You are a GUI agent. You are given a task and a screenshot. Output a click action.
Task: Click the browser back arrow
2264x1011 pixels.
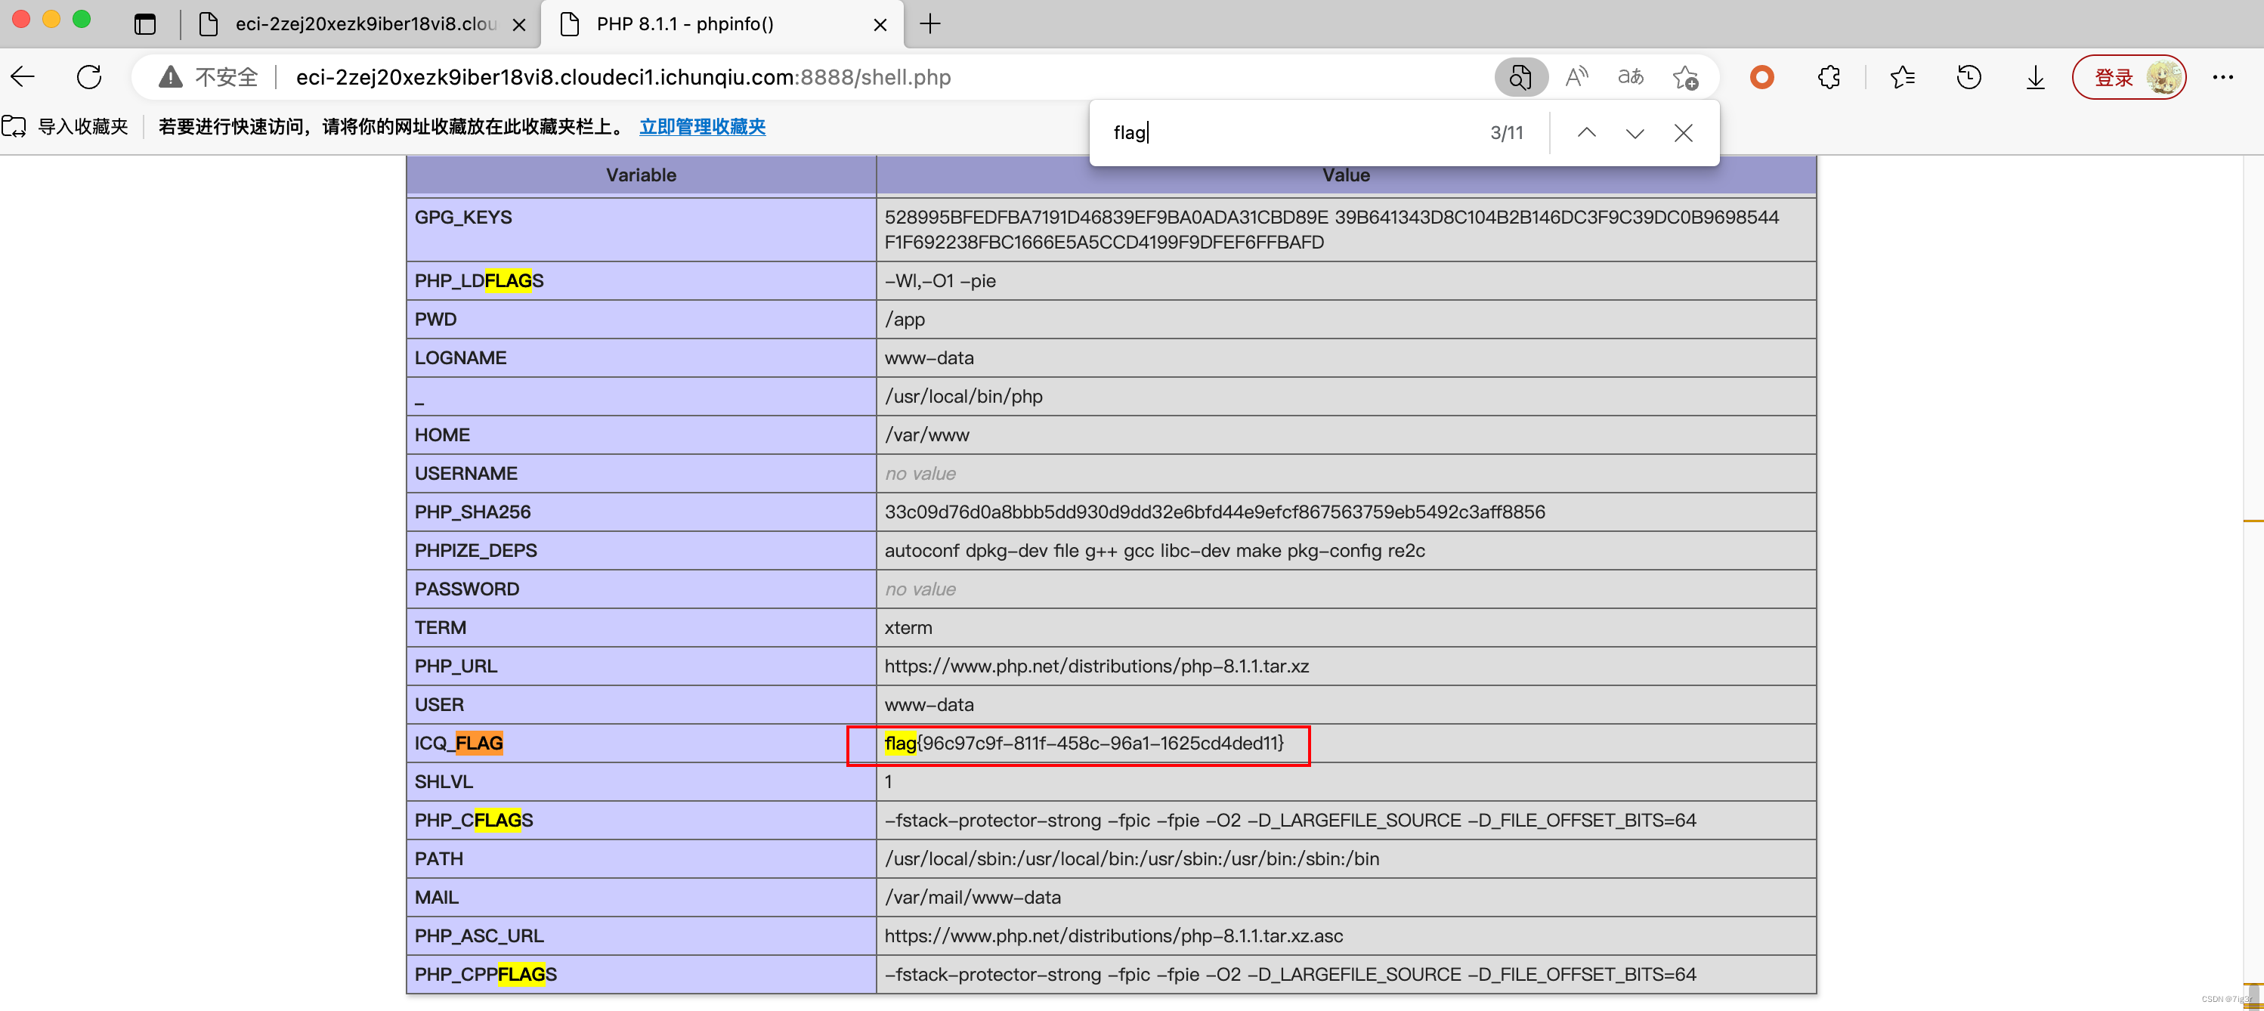pos(23,77)
